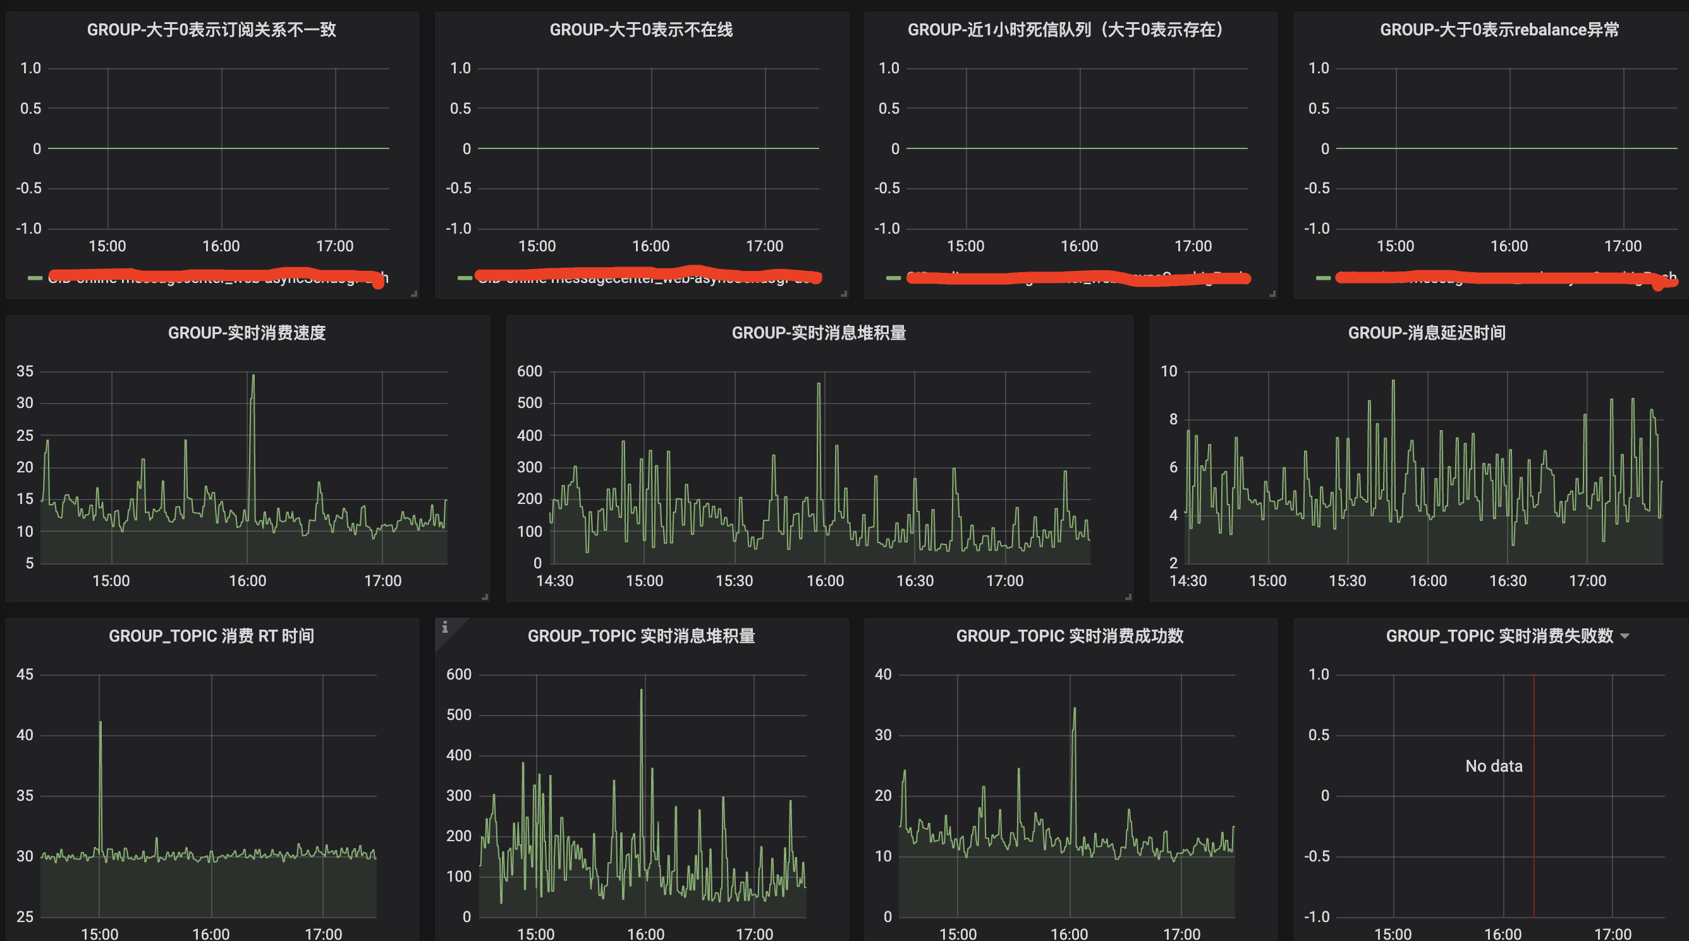
Task: Click GROUP-大于0表示不在线 panel title
Action: click(x=640, y=30)
